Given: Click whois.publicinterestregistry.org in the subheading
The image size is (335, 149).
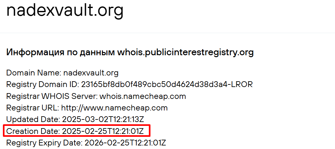Looking at the screenshot, I should tap(183, 52).
